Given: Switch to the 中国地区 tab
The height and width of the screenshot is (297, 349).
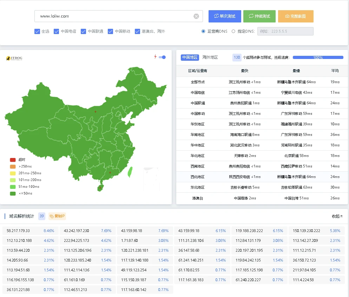Looking at the screenshot, I should click(x=190, y=57).
